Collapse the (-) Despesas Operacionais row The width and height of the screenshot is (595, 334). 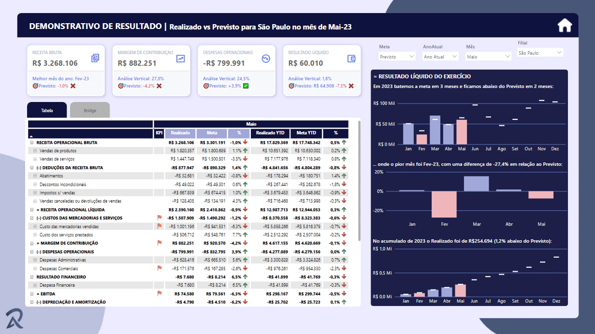tap(32, 251)
